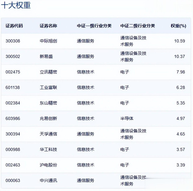The width and height of the screenshot is (193, 191).
Task: Click the stock name 华工科技
Action: pos(48,150)
